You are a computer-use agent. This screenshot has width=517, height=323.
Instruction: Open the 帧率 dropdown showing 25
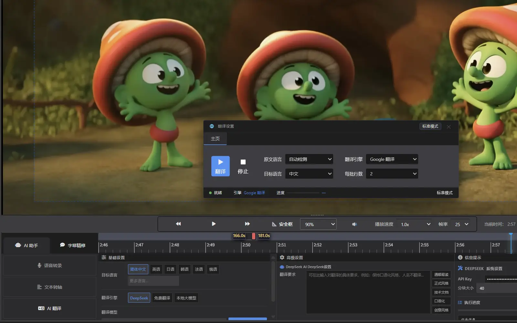click(x=461, y=224)
